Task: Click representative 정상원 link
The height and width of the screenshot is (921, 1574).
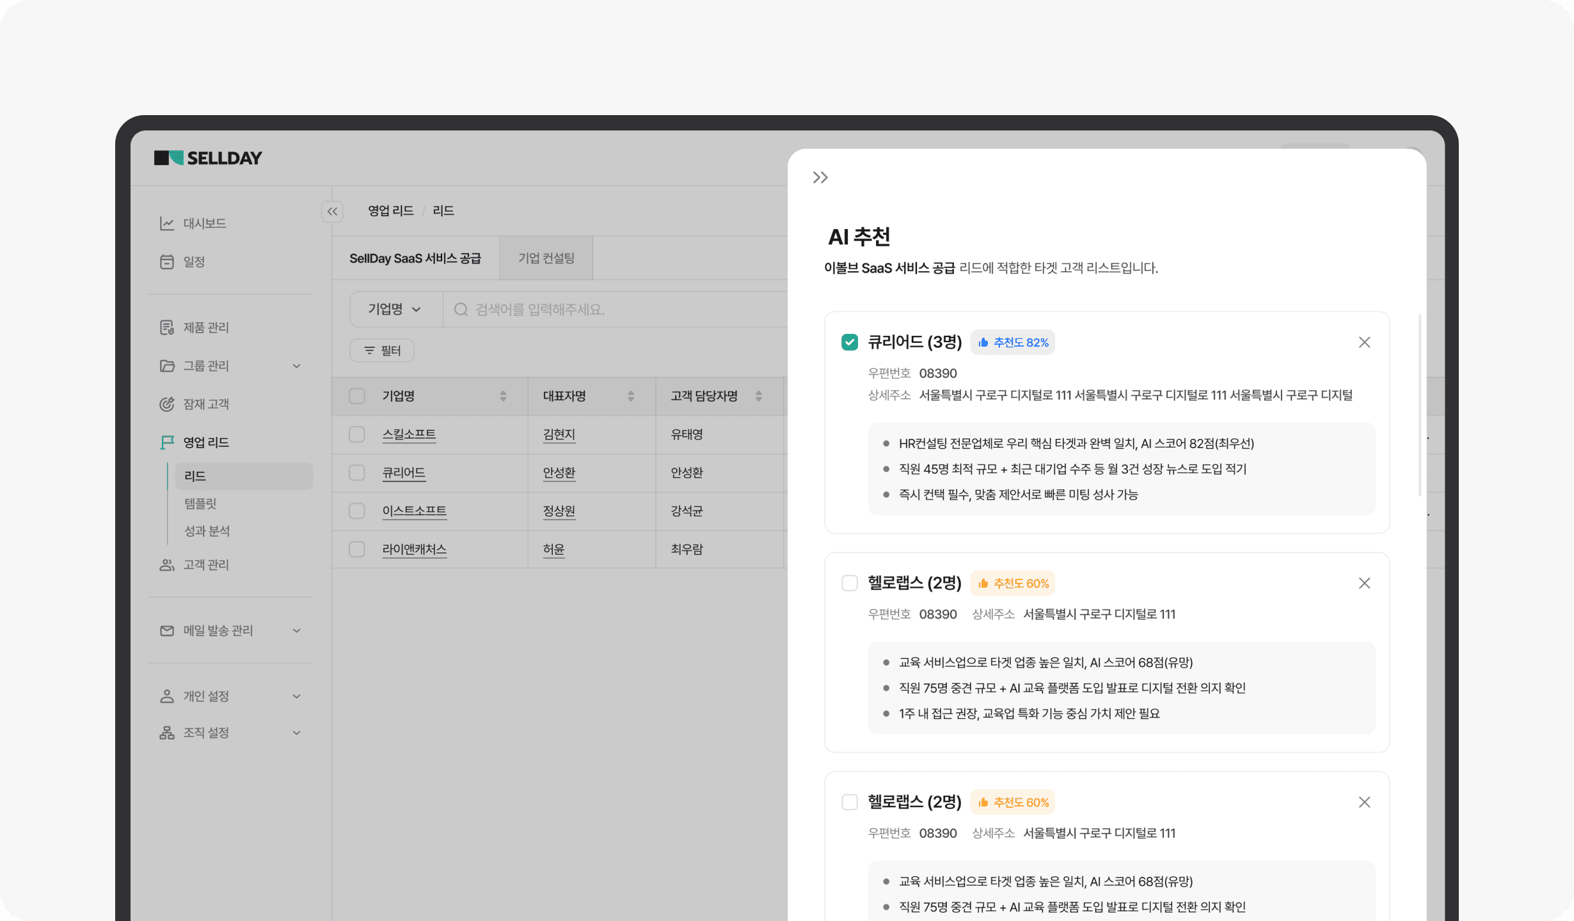Action: tap(559, 511)
